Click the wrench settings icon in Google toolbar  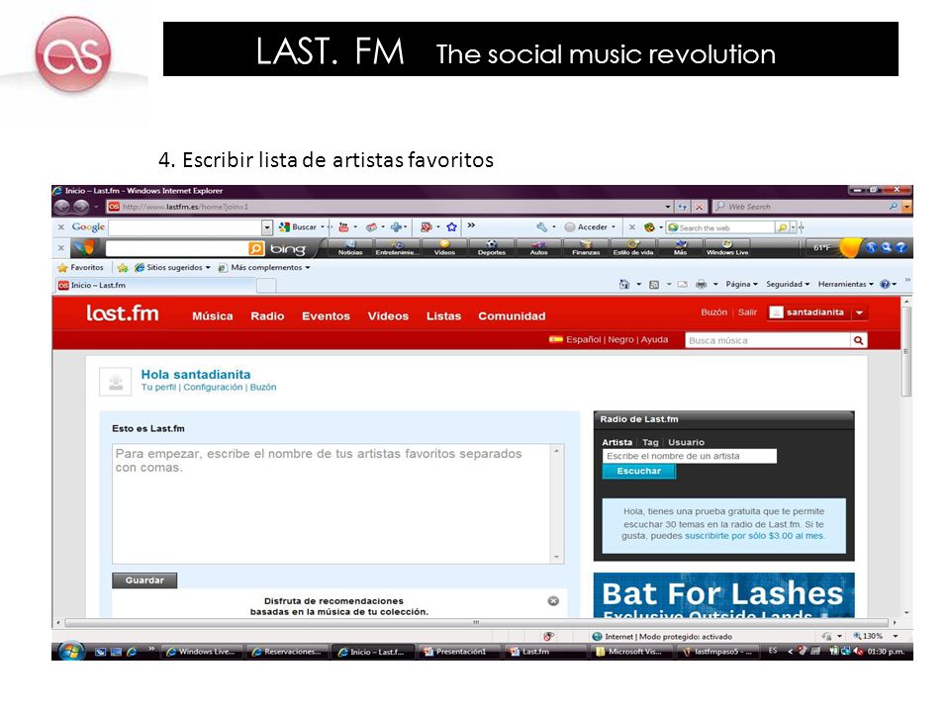541,227
